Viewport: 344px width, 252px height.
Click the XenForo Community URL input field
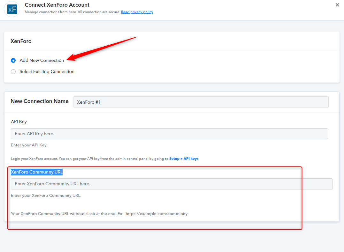[x=172, y=184]
